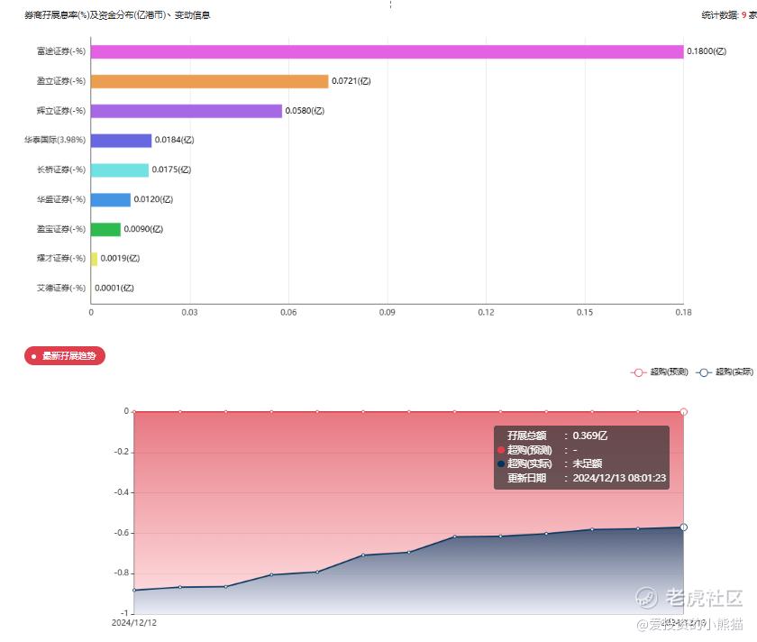Image resolution: width=757 pixels, height=642 pixels.
Task: Click the 富途证券(-%) axis label
Action: 61,51
